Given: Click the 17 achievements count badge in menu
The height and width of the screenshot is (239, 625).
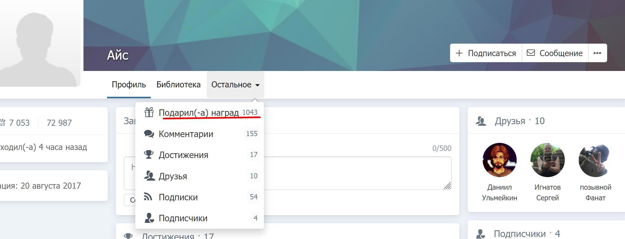Looking at the screenshot, I should tap(254, 154).
